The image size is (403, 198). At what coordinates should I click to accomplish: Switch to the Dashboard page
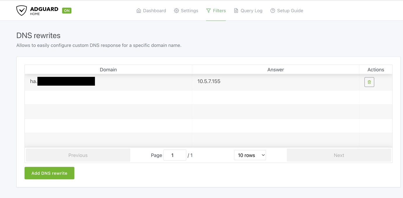154,10
